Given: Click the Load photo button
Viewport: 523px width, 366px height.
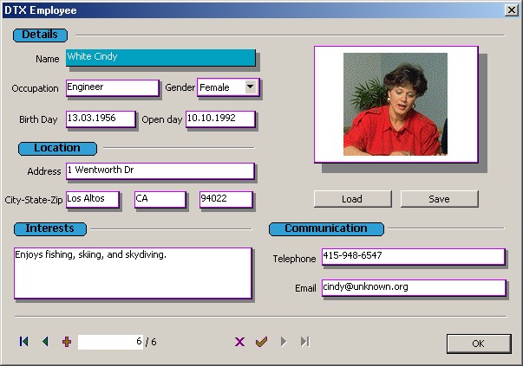Looking at the screenshot, I should [x=352, y=199].
